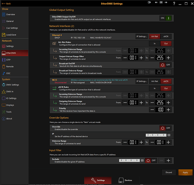Viewport: 194px width, 185px height.
Task: Open IP Settings for Ethernet 4
Action: tap(141, 37)
